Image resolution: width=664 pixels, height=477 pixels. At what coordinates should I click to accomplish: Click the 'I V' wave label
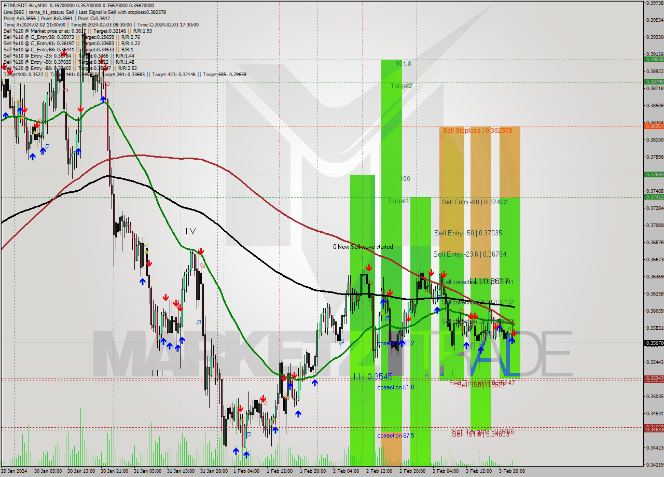point(190,231)
